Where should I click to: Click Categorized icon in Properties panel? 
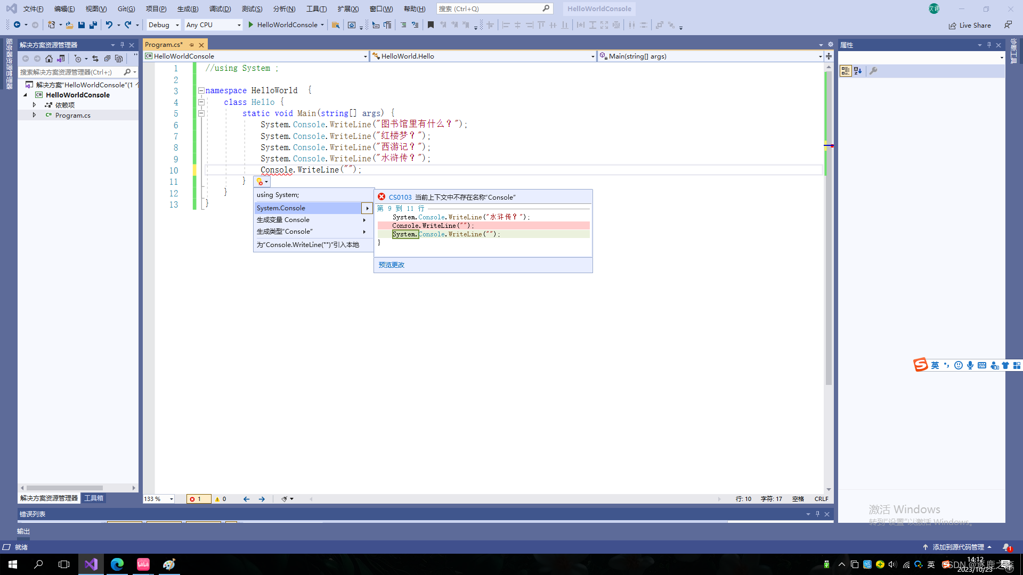tap(846, 71)
